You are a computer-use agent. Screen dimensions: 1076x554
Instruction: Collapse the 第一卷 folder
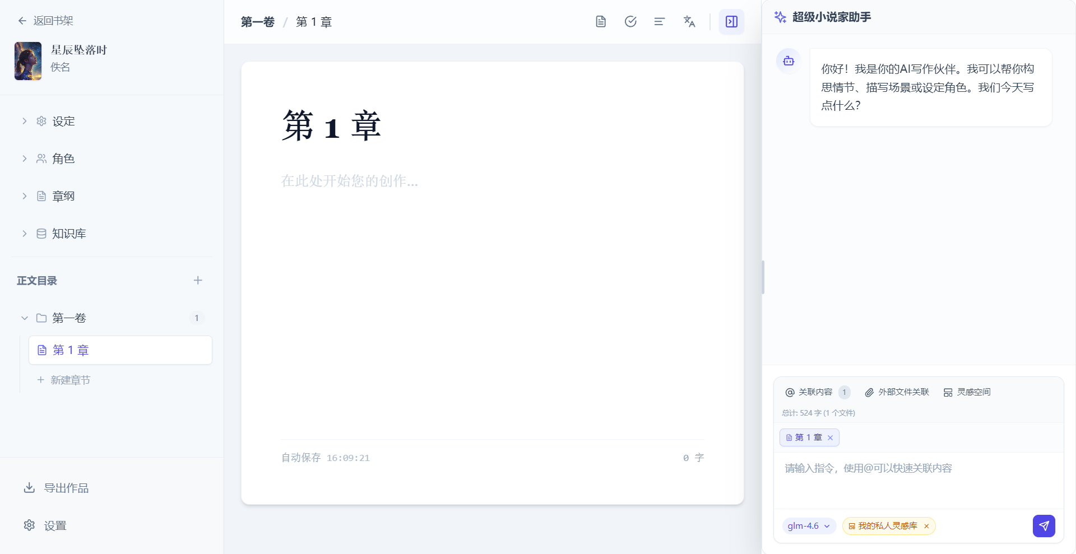pos(25,318)
